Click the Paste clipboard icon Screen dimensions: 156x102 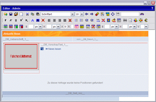click(38, 14)
